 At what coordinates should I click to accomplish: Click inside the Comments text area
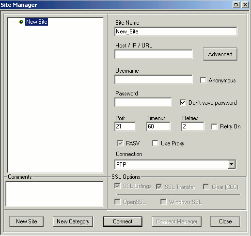[55, 194]
